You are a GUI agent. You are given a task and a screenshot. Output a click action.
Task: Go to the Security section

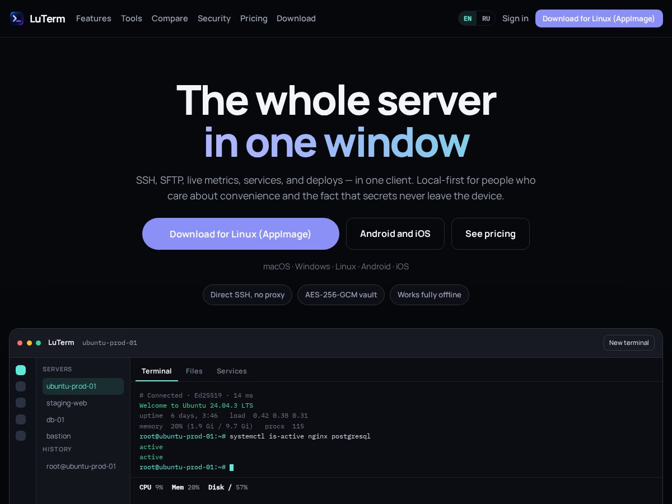(x=214, y=18)
